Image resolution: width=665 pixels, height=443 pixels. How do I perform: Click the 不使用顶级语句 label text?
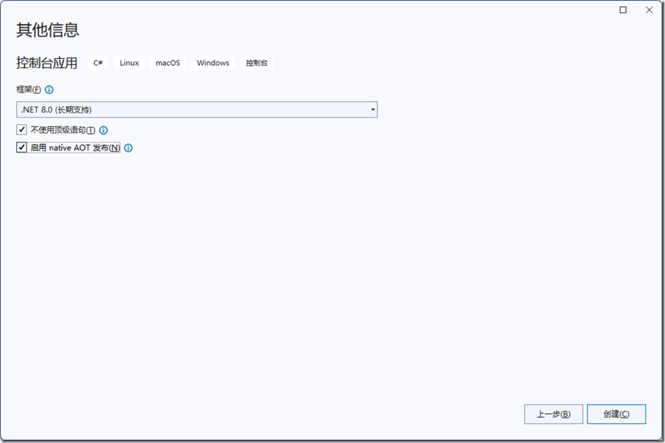(x=62, y=130)
